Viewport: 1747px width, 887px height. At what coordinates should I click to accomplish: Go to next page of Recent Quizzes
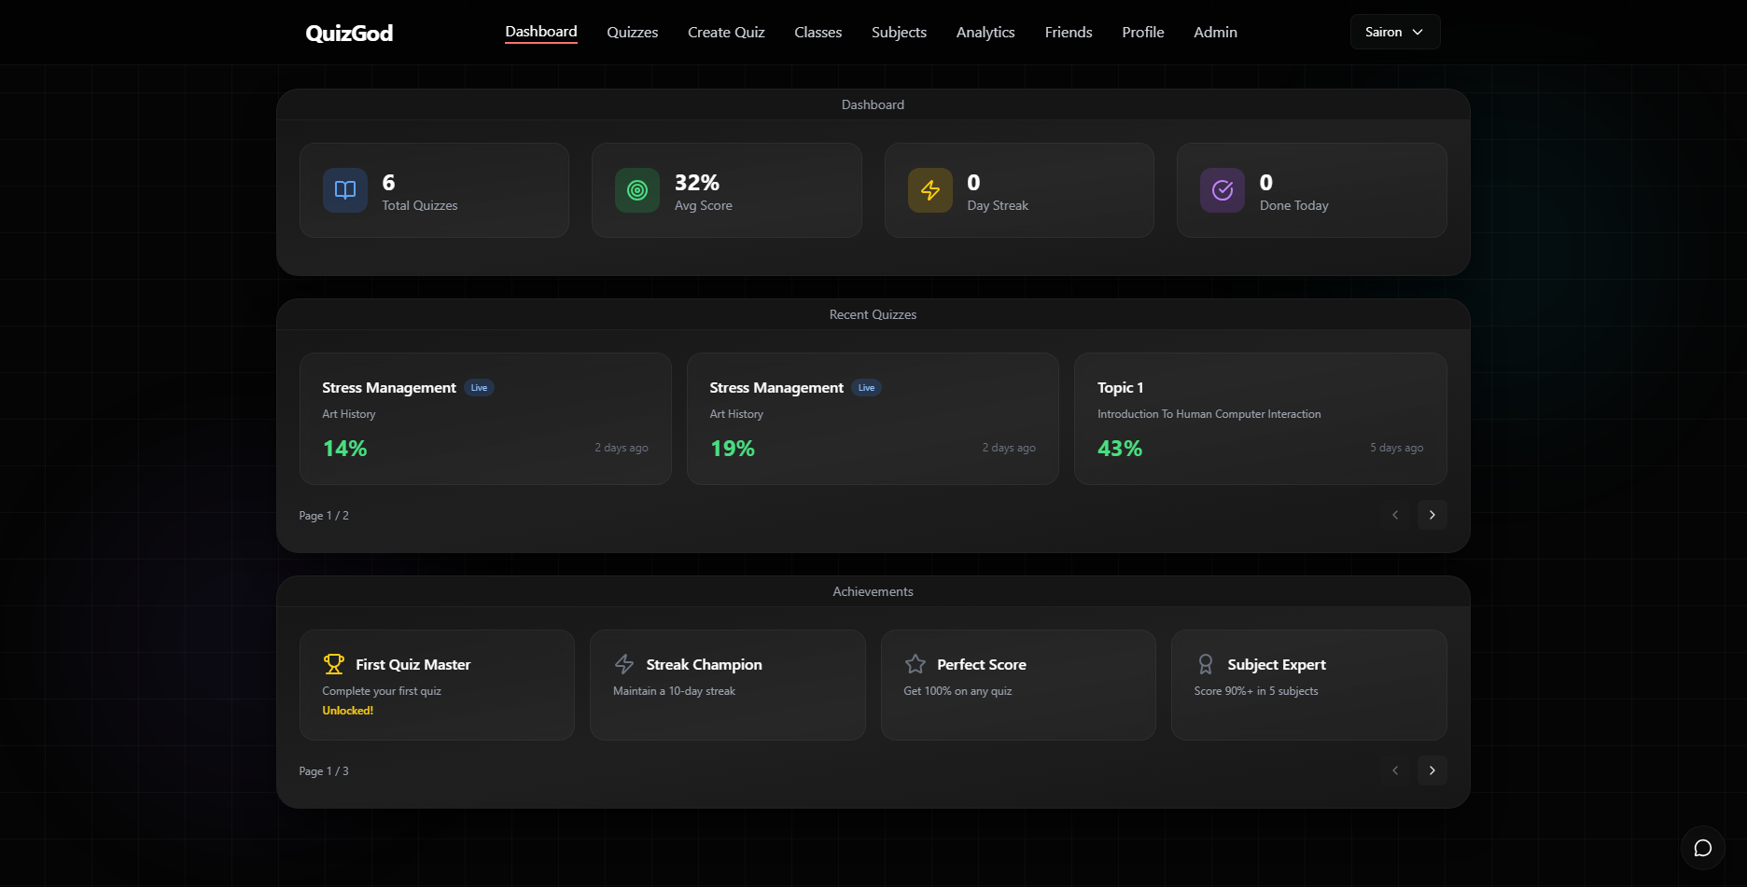click(x=1432, y=515)
